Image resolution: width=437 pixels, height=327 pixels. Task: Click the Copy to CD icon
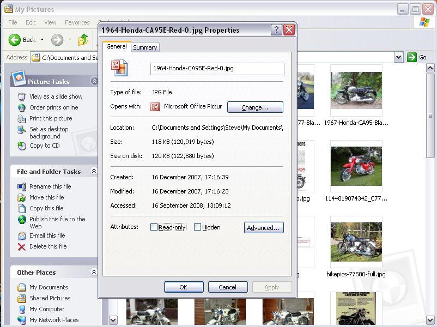point(22,146)
